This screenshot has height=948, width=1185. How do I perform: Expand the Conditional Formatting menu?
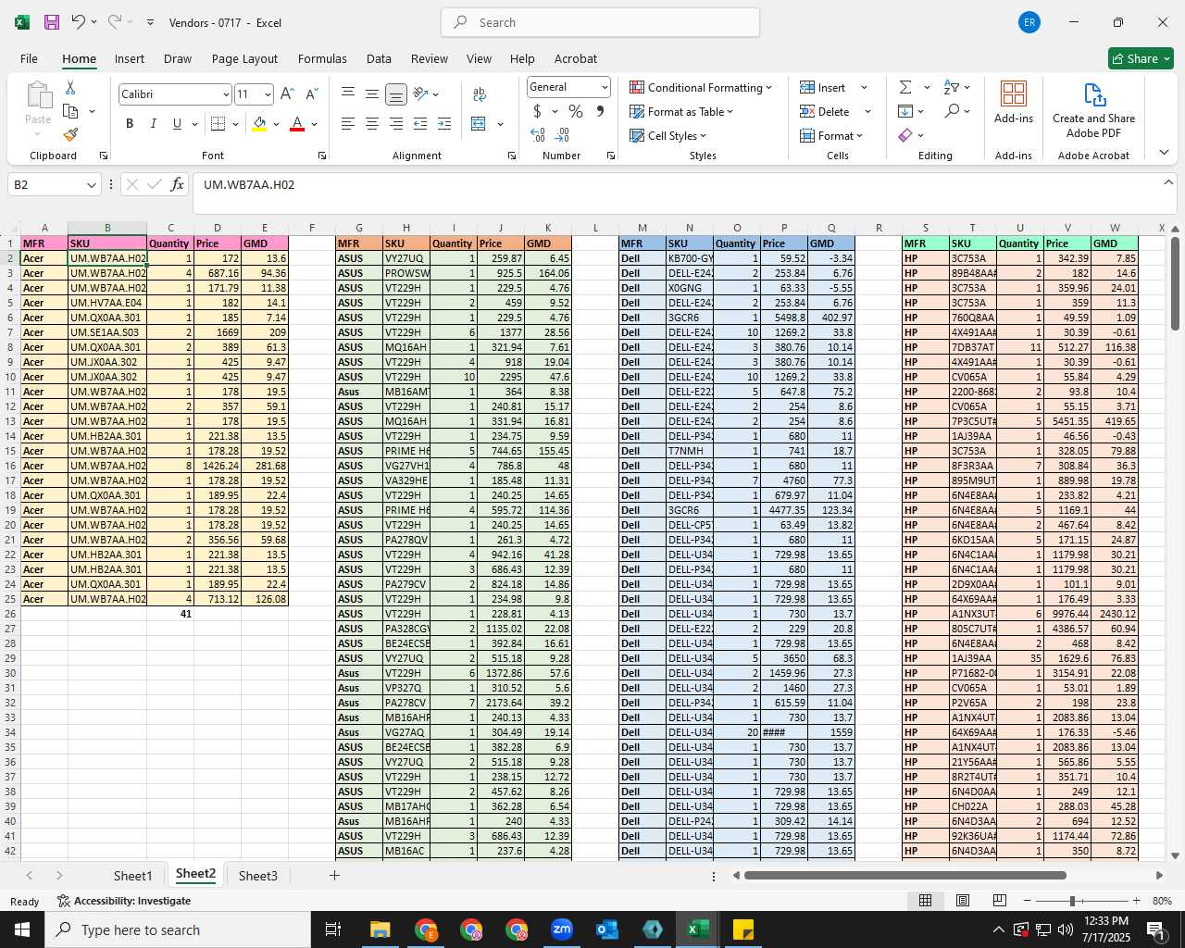click(701, 87)
